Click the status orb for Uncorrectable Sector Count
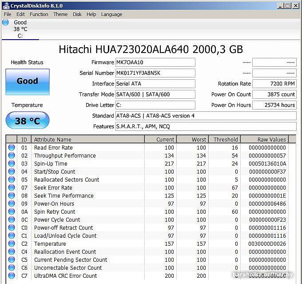Viewport: 302px width, 284px height. tap(12, 268)
